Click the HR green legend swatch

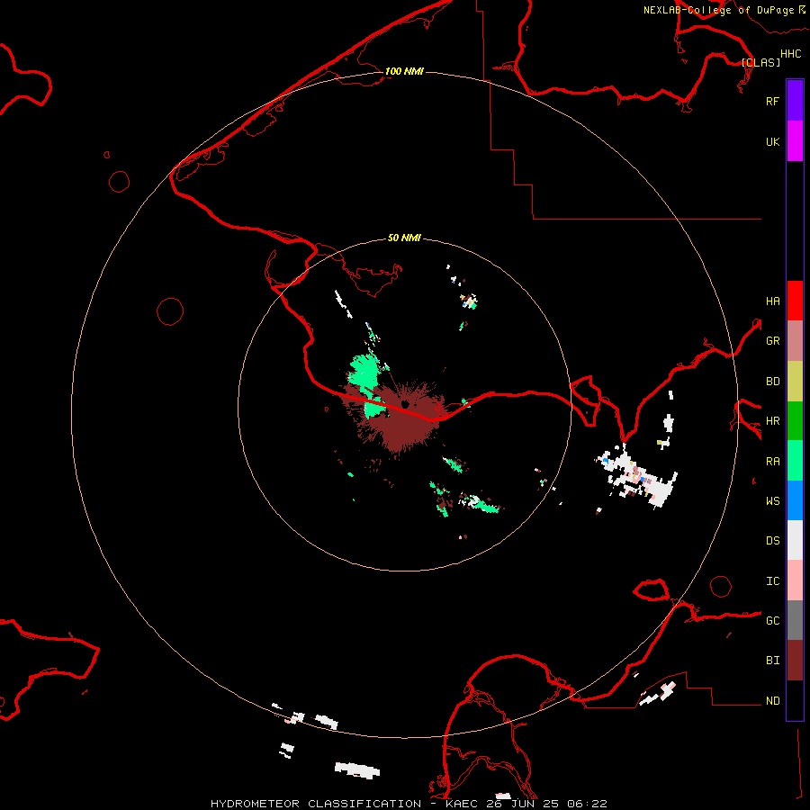point(795,421)
